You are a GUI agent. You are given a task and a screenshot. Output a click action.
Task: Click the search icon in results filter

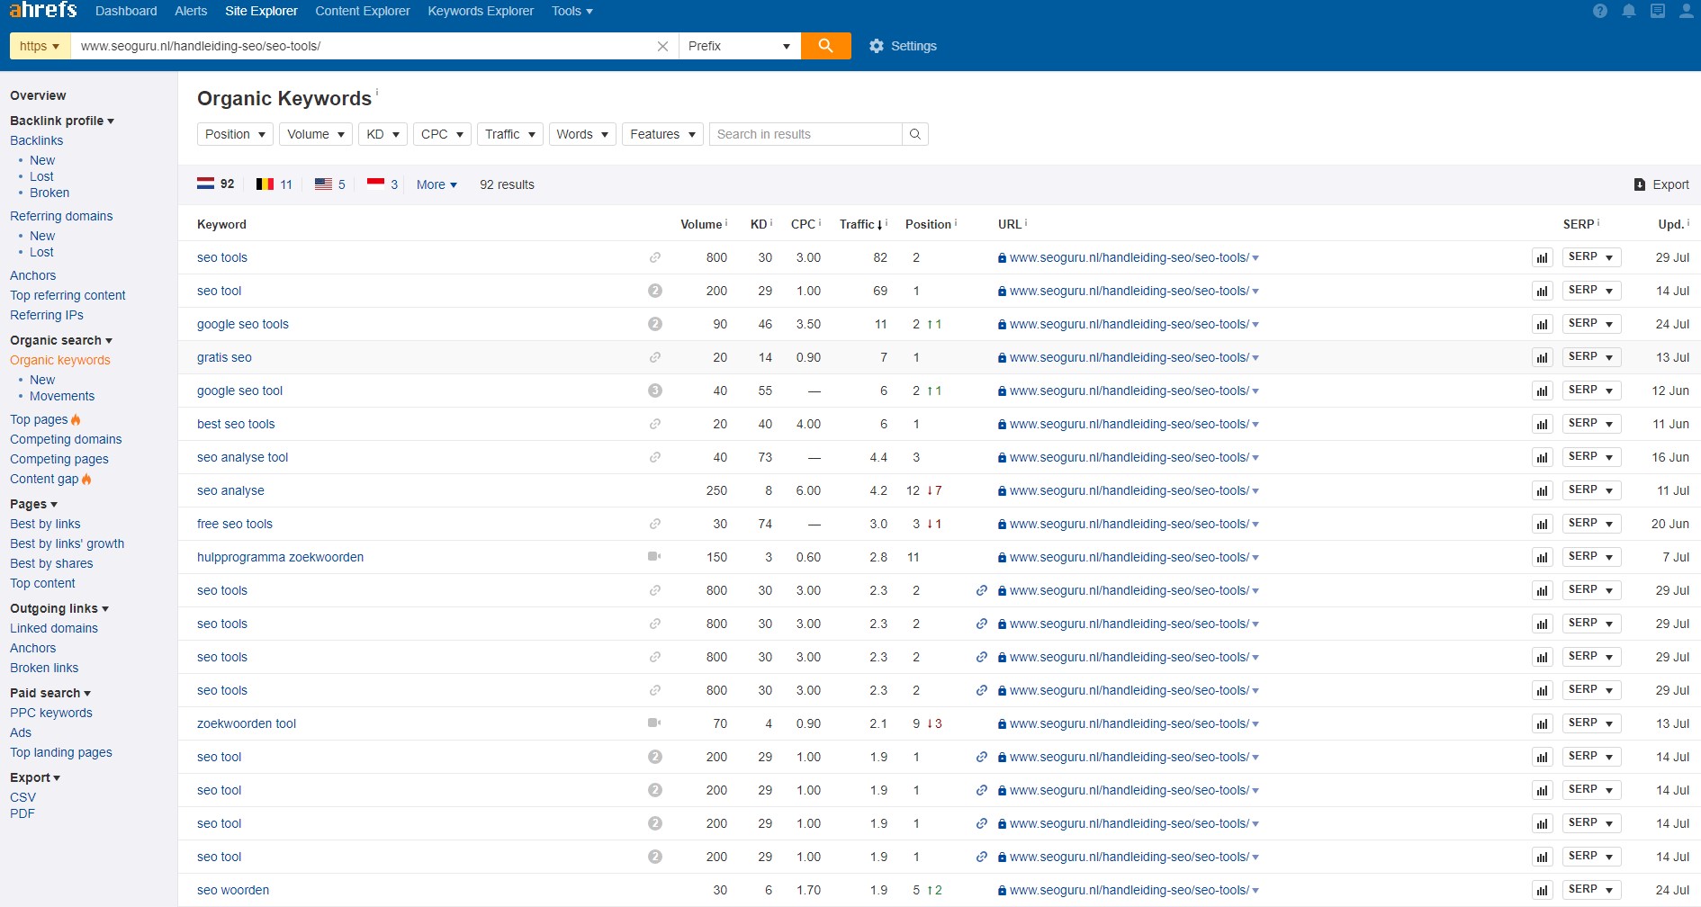pyautogui.click(x=915, y=134)
